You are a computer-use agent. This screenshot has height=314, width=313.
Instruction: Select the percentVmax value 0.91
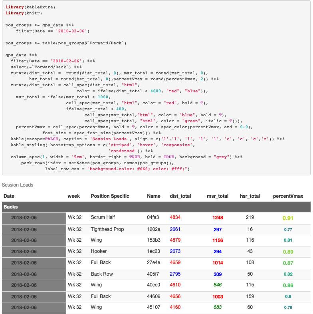tap(288, 218)
